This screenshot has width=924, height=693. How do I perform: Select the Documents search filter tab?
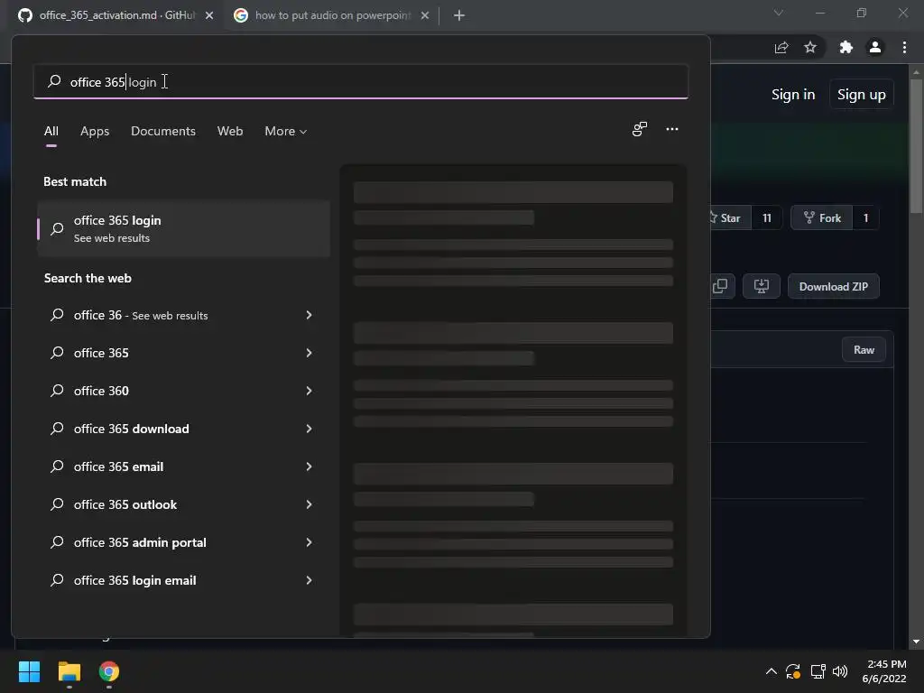[163, 131]
